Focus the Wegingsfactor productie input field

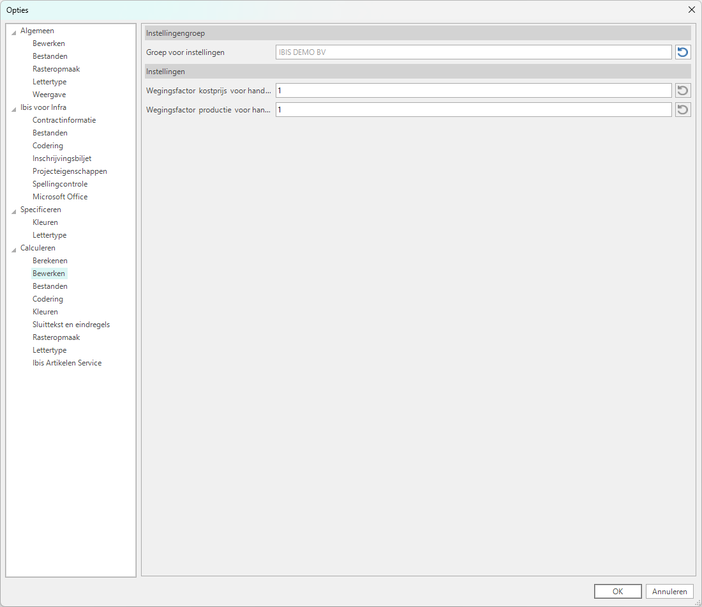pyautogui.click(x=473, y=110)
